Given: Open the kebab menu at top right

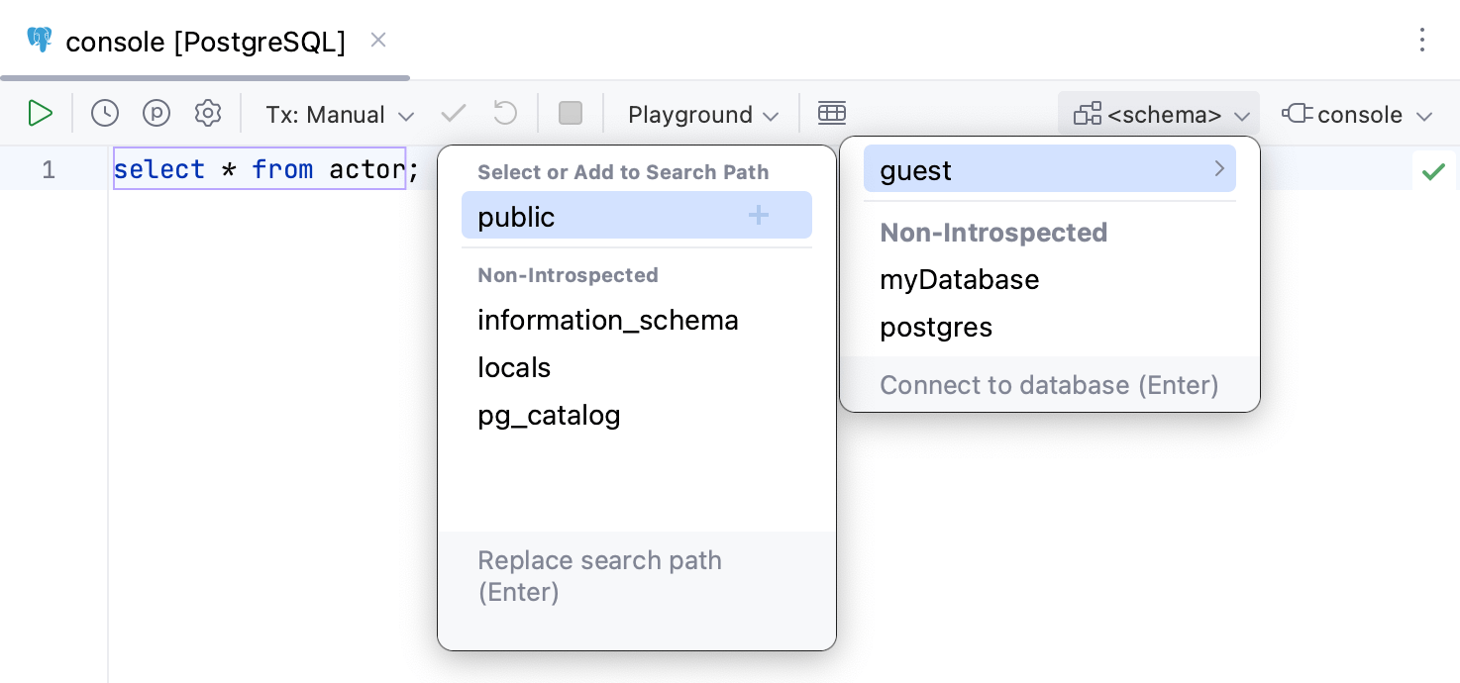Looking at the screenshot, I should tap(1422, 41).
